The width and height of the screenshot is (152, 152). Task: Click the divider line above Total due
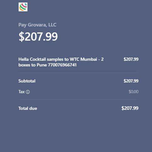tap(79, 99)
